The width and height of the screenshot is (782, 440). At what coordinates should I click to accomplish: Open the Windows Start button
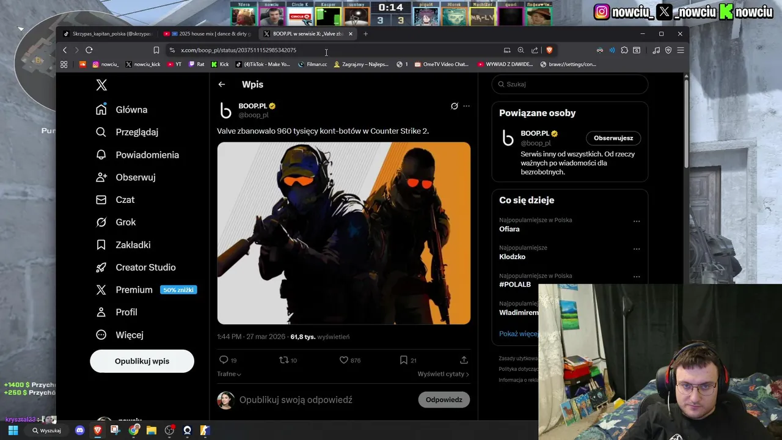point(13,430)
